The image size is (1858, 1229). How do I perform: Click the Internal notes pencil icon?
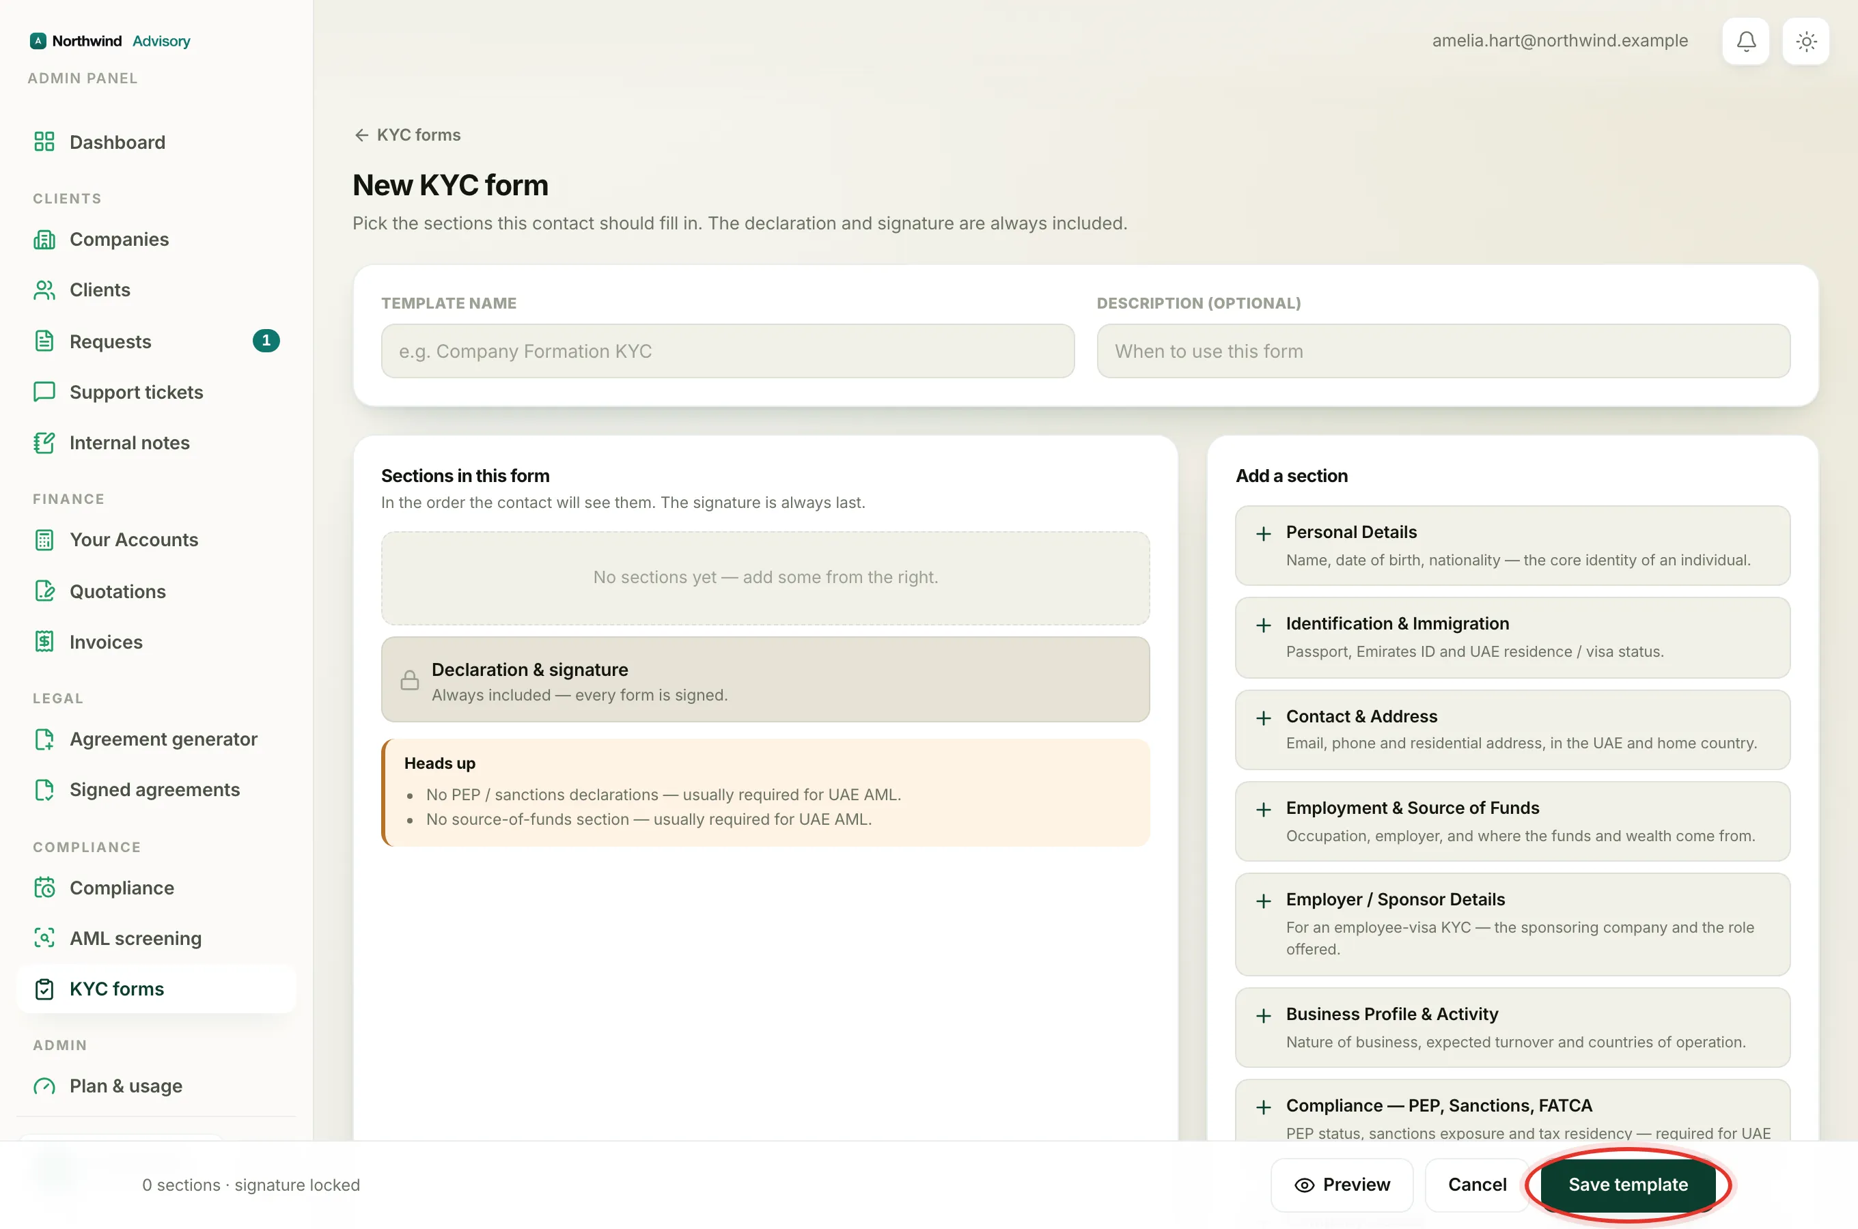[44, 443]
